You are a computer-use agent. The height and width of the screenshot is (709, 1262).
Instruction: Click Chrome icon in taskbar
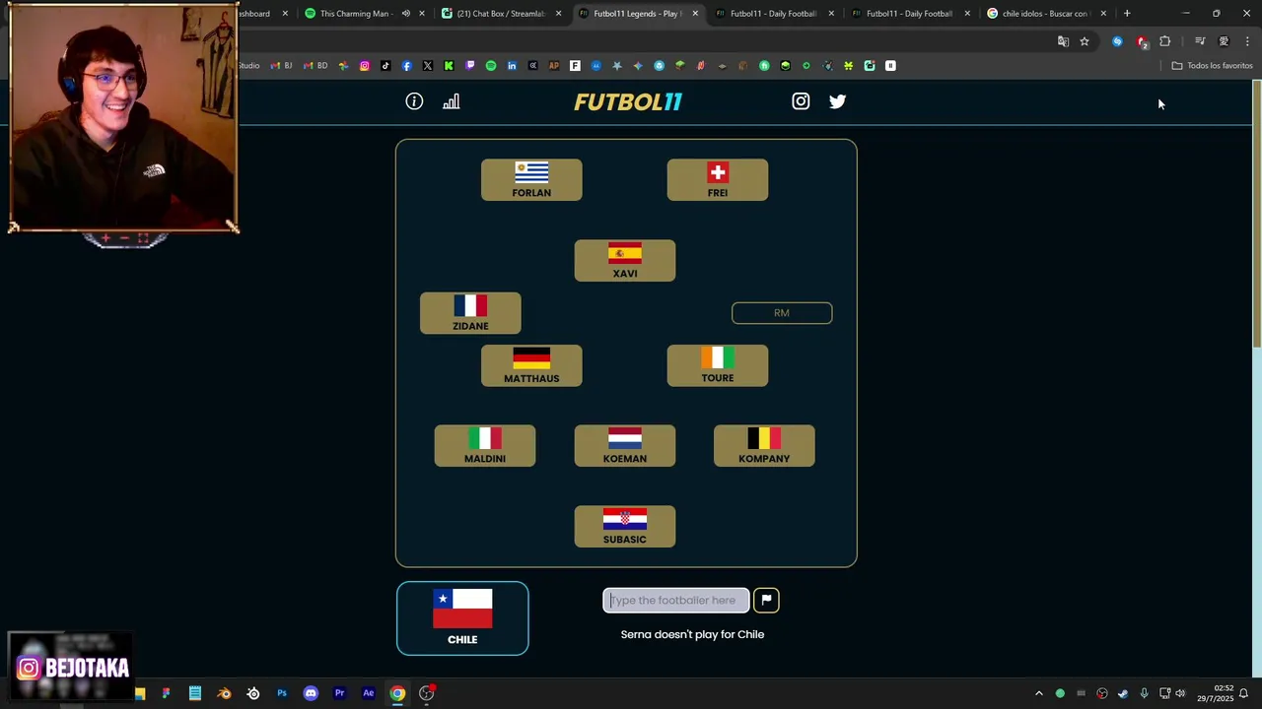tap(397, 693)
